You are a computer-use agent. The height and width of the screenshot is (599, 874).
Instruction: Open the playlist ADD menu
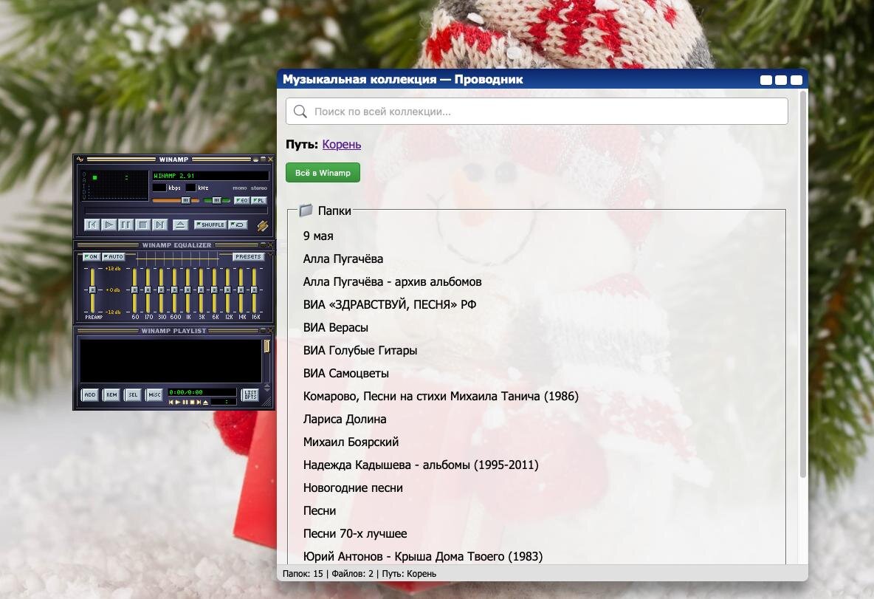pos(89,395)
